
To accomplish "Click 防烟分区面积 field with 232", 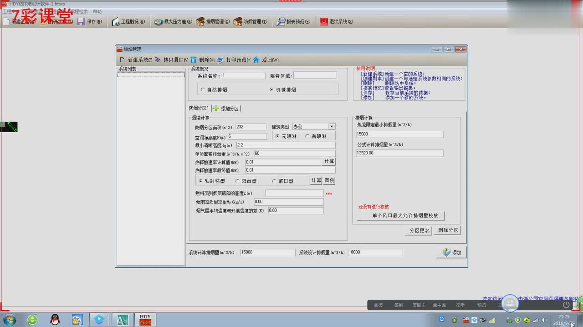I will tap(251, 127).
